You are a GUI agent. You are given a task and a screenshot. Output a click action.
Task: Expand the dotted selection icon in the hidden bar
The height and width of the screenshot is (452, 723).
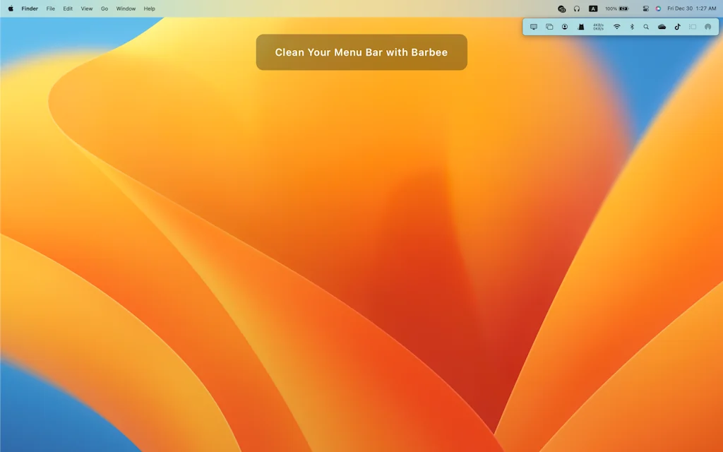pos(693,26)
